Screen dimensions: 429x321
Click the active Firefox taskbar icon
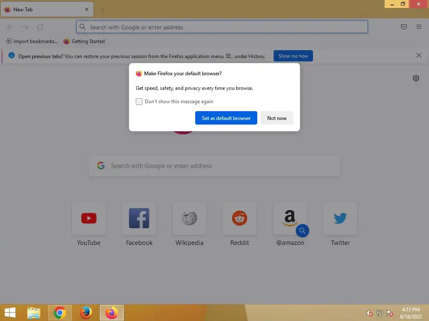point(111,313)
